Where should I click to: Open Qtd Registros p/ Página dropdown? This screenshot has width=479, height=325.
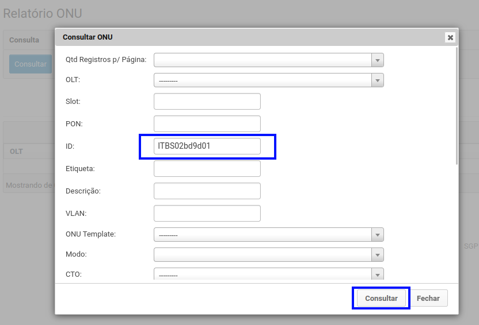[268, 60]
